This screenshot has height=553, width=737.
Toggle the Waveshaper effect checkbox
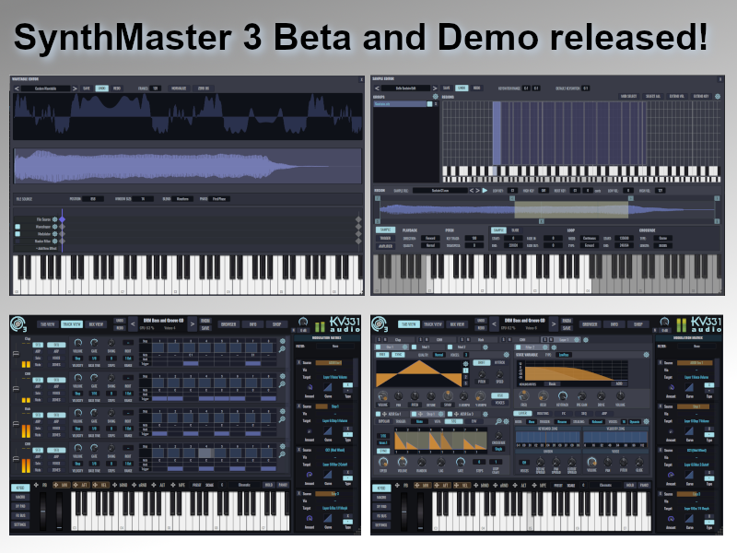(x=18, y=227)
